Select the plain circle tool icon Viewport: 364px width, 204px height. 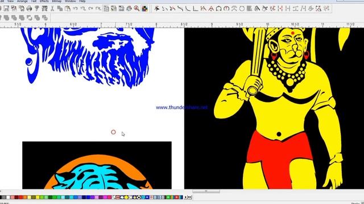click(242, 9)
